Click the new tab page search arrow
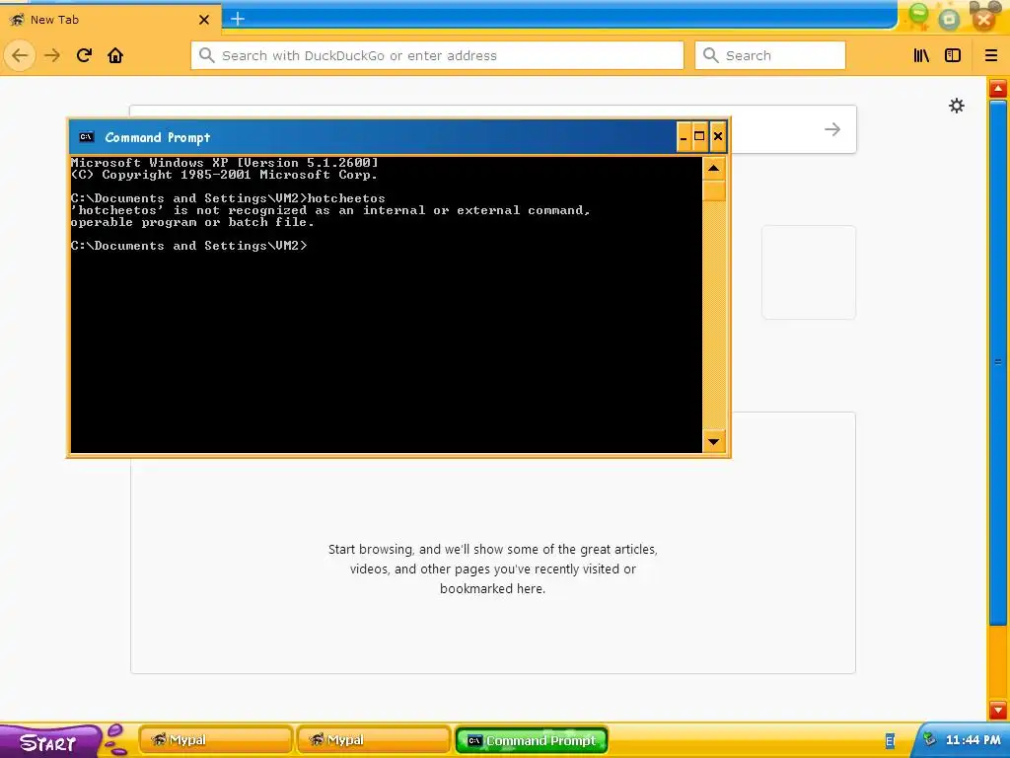Viewport: 1010px width, 758px height. coord(832,129)
